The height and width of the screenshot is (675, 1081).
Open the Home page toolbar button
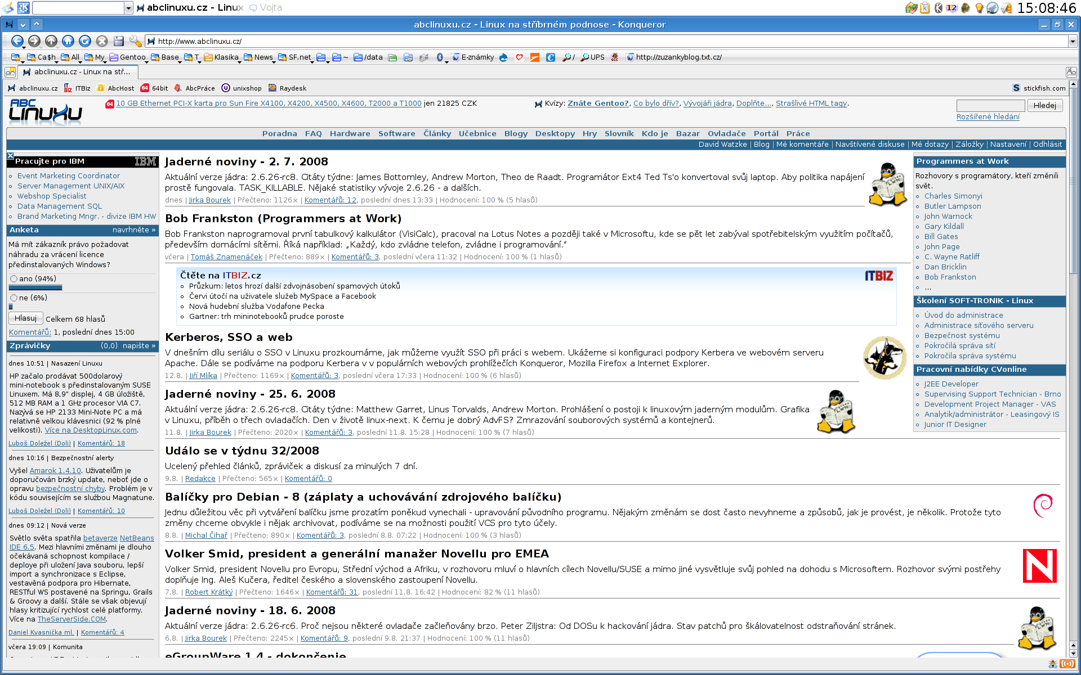point(68,41)
